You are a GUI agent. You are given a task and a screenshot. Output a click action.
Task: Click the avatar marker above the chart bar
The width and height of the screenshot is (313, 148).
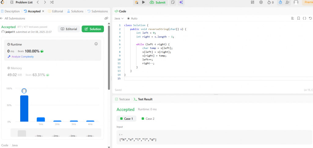24,91
